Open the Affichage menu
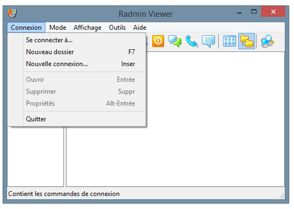Viewport: 294px width, 209px height. 87,28
